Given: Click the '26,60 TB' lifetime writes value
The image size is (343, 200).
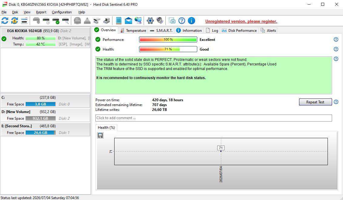Looking at the screenshot, I should (159, 110).
